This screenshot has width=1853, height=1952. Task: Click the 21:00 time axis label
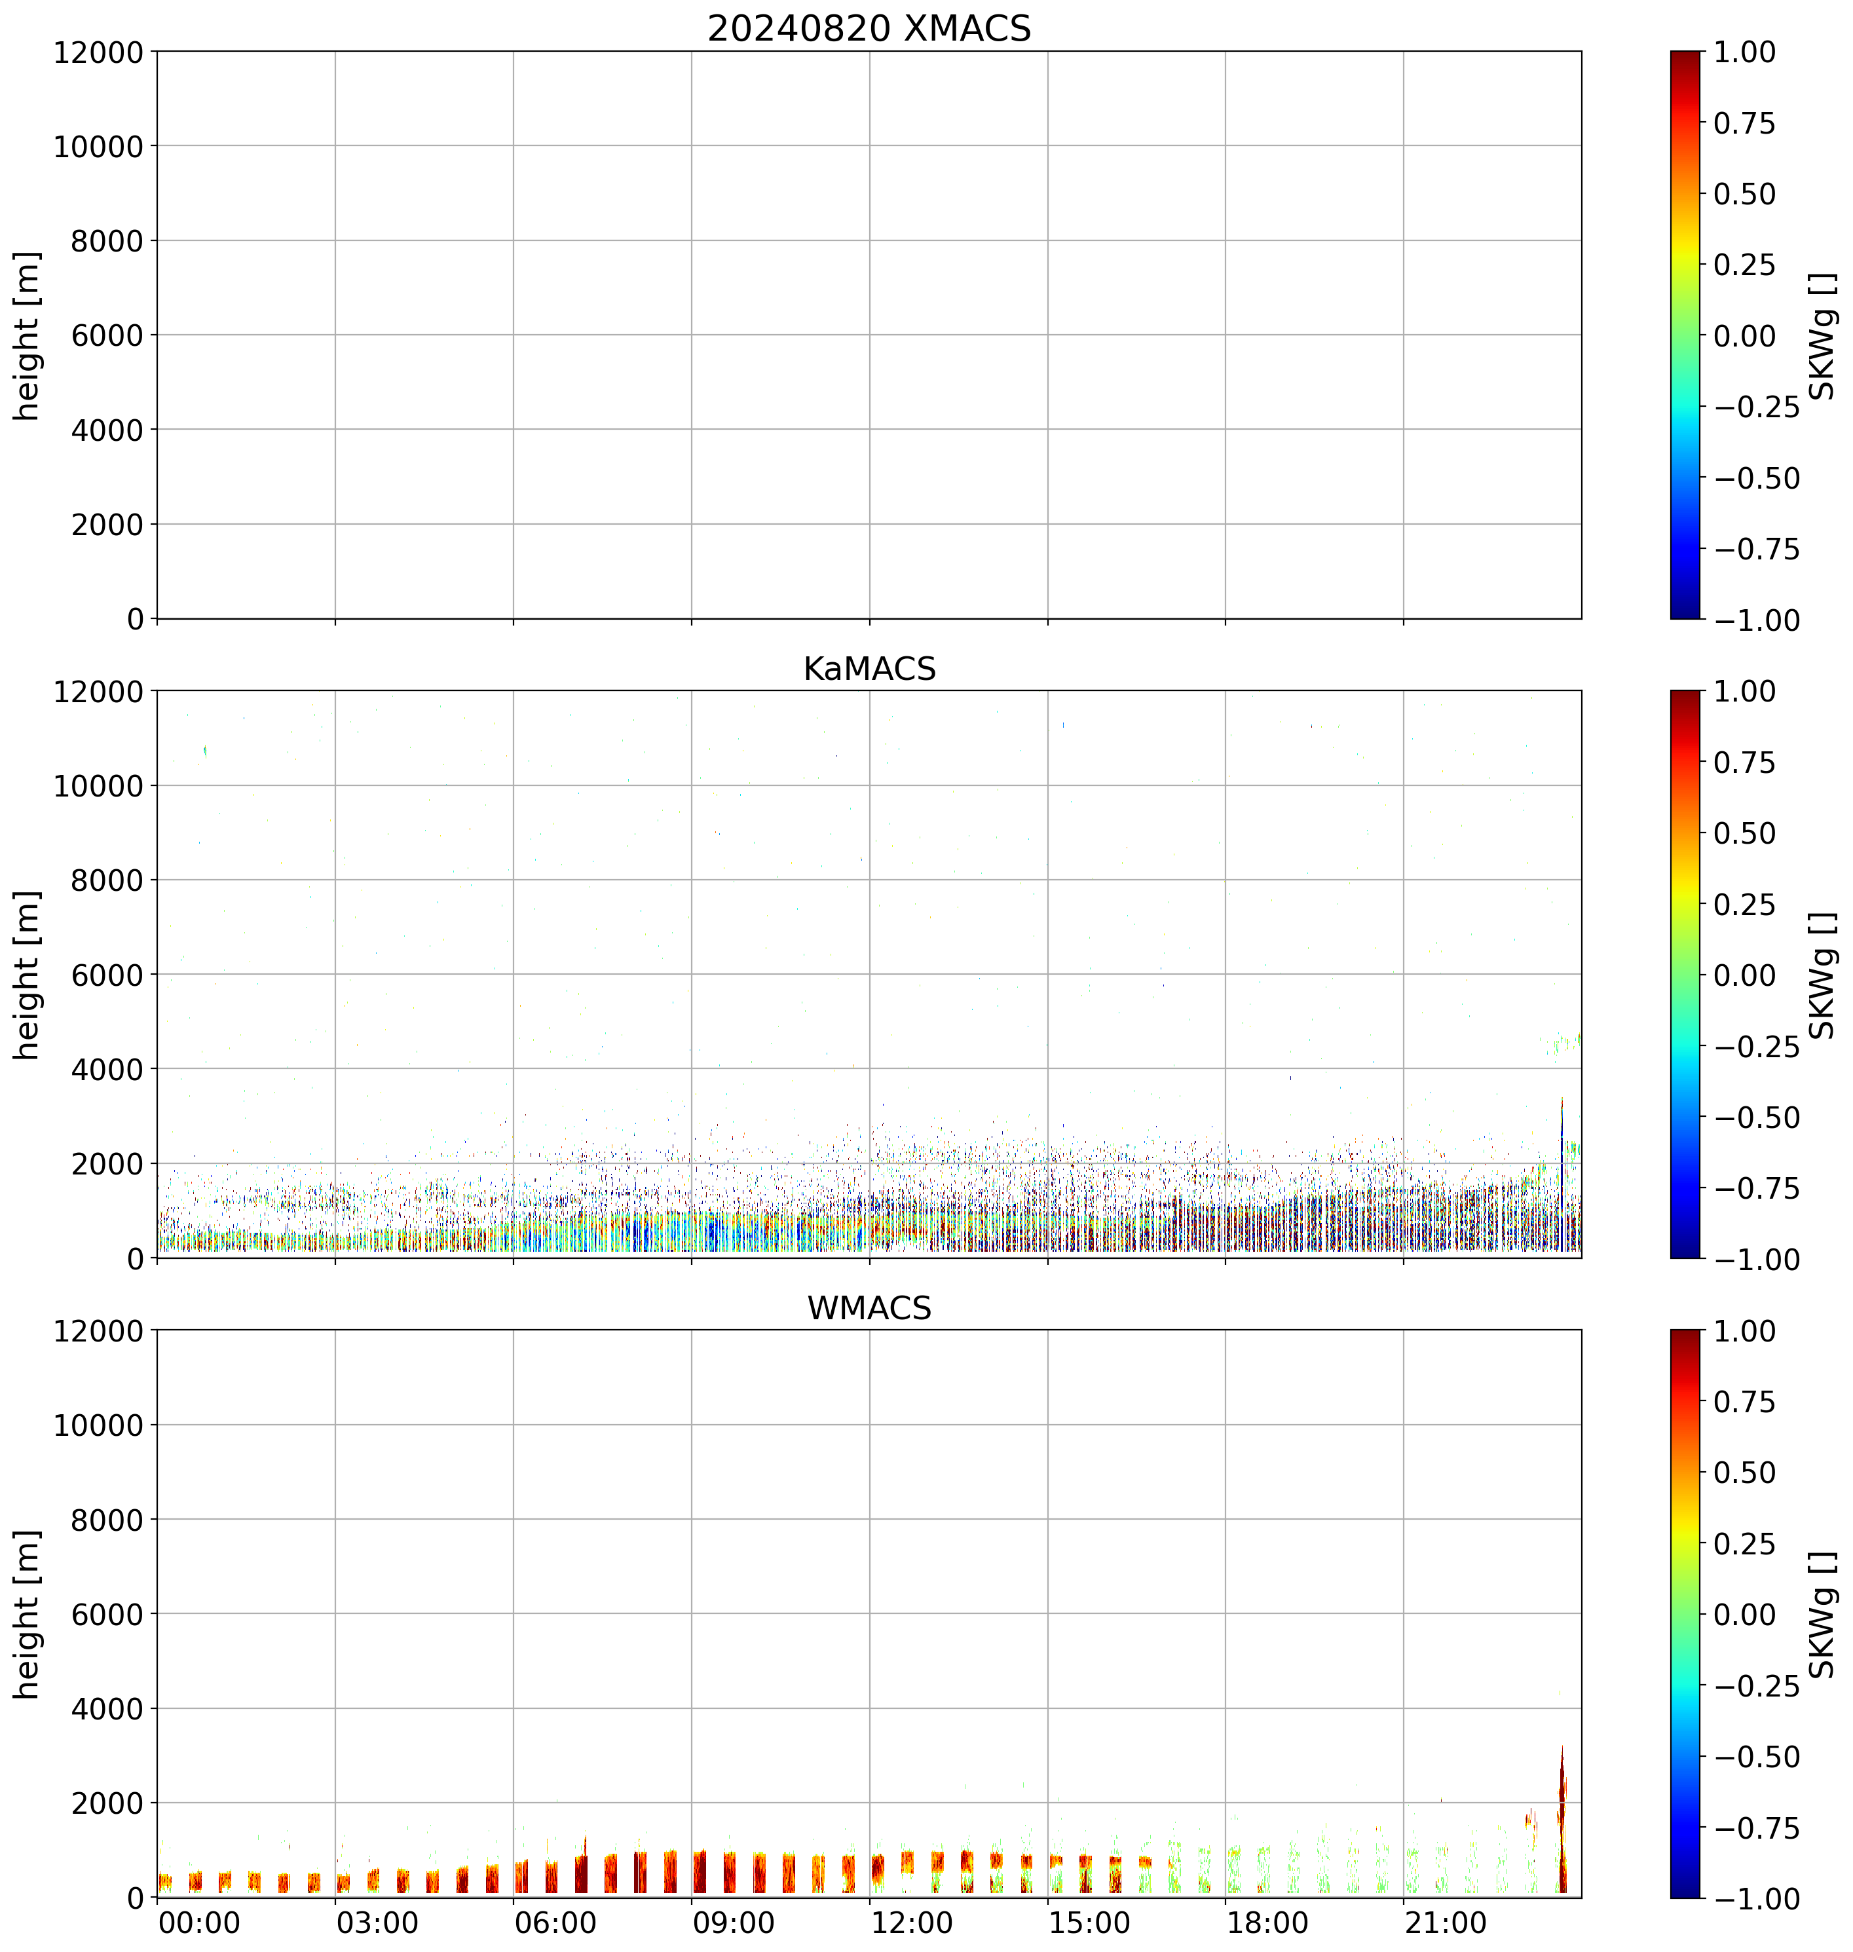pos(1445,1923)
